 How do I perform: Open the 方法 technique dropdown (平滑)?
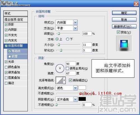click(66, 28)
